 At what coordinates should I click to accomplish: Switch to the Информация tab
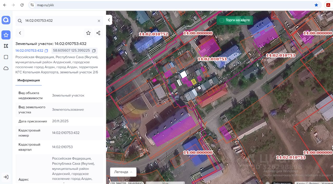tap(29, 80)
